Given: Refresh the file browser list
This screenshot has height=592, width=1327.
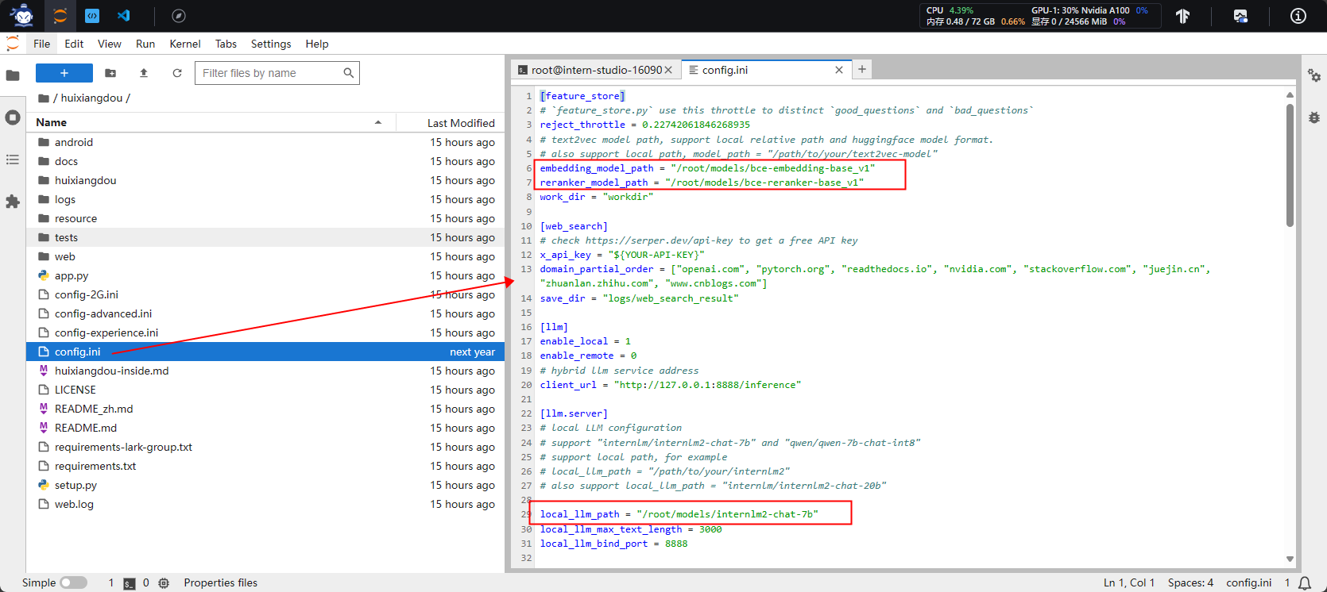Looking at the screenshot, I should pyautogui.click(x=177, y=73).
